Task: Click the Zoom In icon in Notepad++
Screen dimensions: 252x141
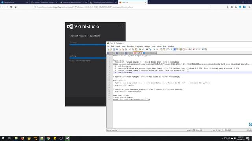Action: 154,49
